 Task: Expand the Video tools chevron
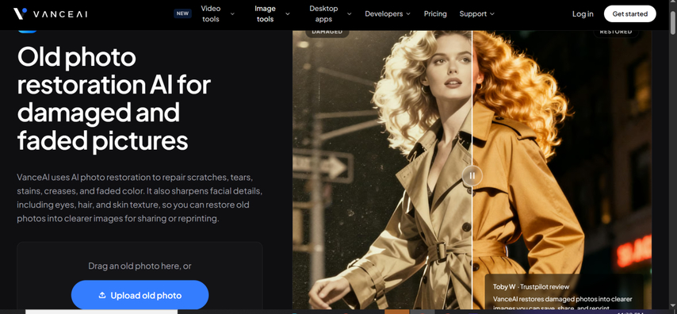[x=232, y=13]
